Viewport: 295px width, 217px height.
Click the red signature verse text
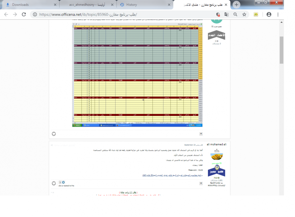128,195
